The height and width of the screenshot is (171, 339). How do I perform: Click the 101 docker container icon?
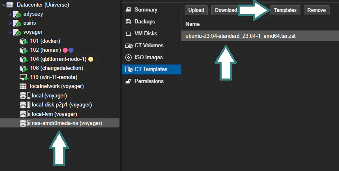click(x=24, y=41)
